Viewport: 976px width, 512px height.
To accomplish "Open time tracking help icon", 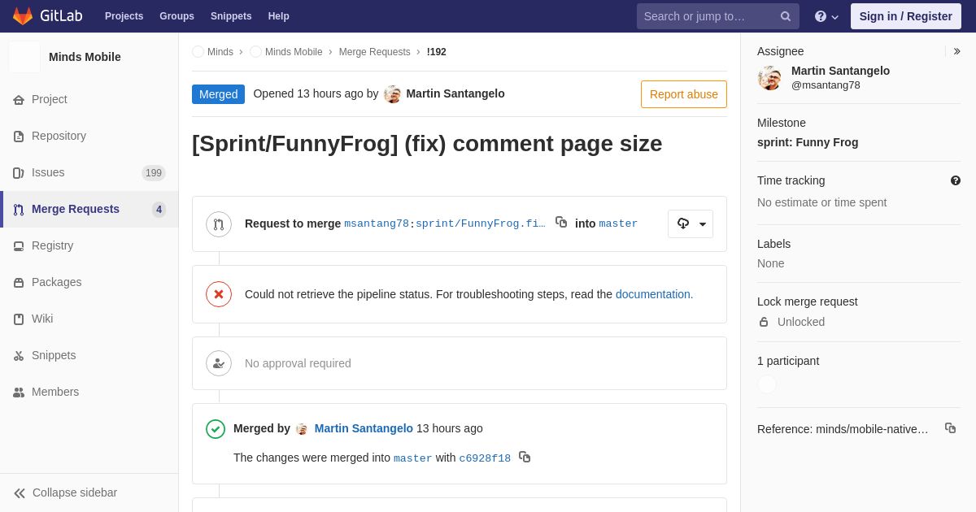I will (956, 180).
